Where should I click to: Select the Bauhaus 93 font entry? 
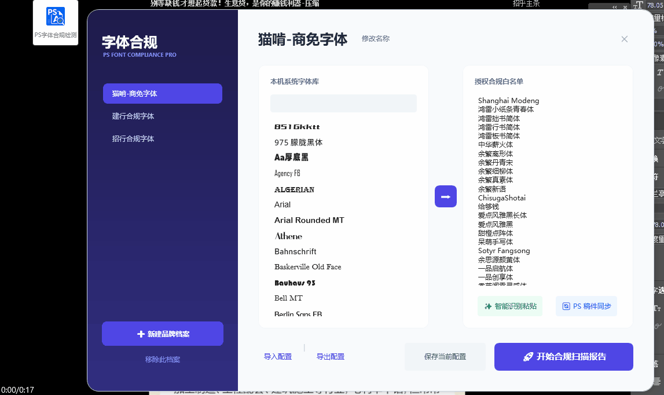295,283
